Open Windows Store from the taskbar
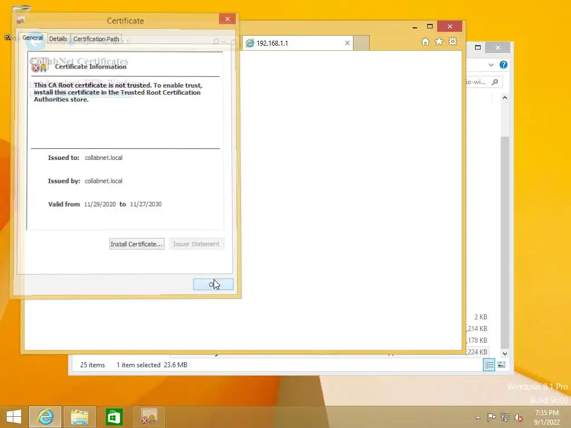This screenshot has height=428, width=571. click(114, 417)
